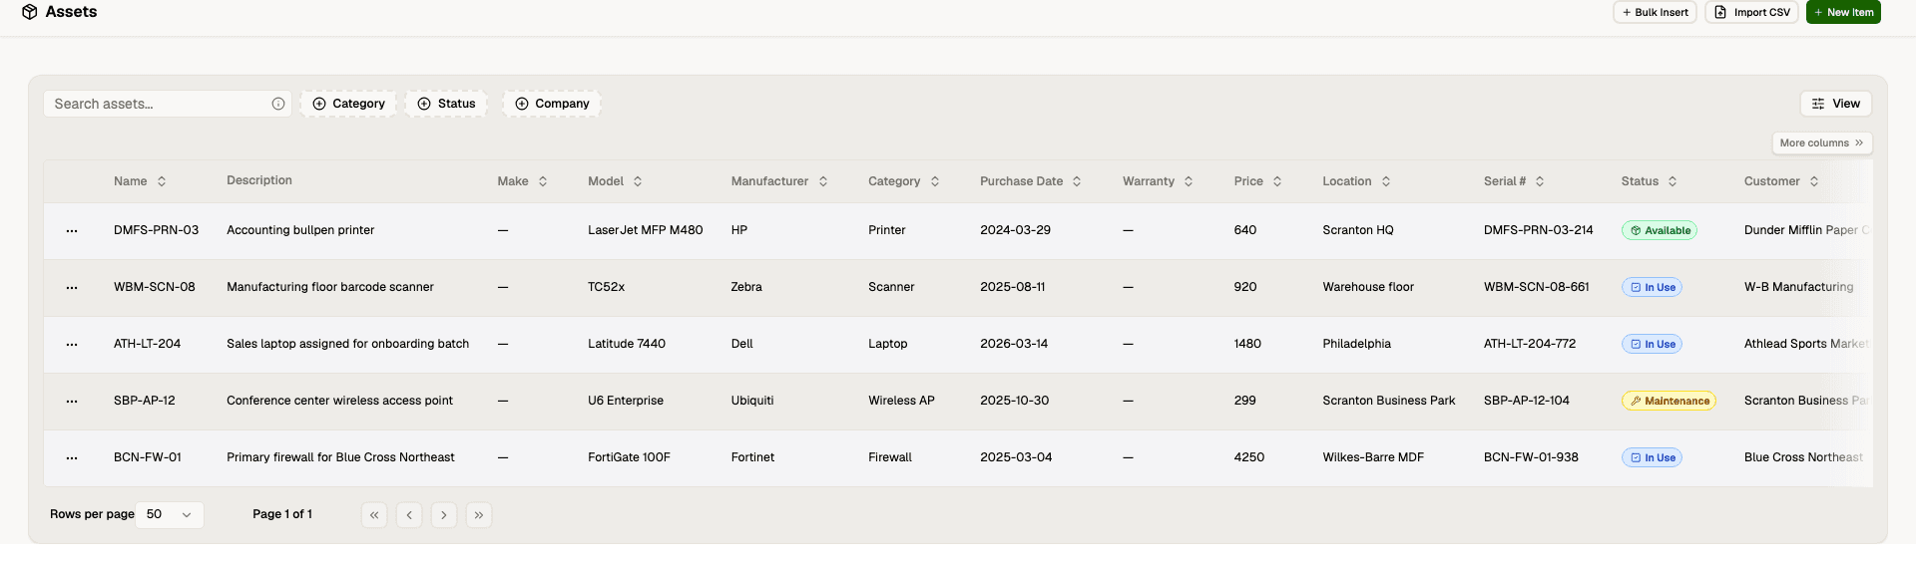Click the Maintenance status badge
Screen dimensions: 1916x564
coord(1669,401)
